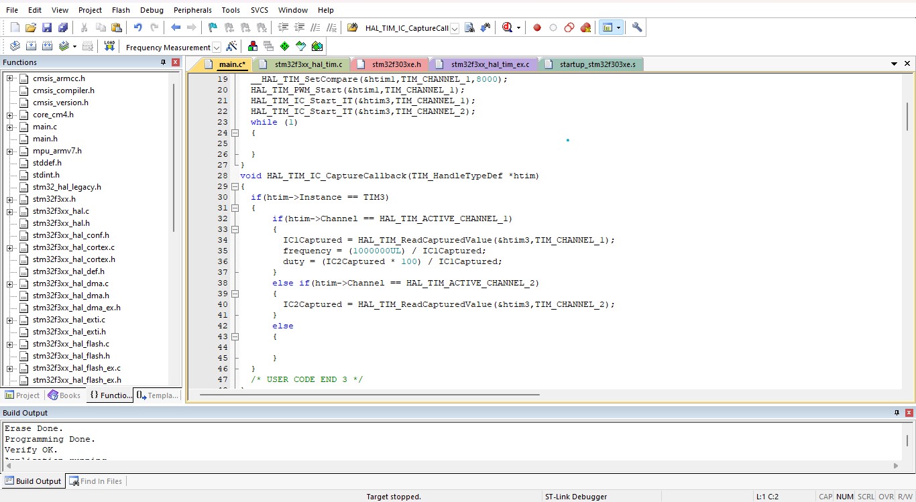Navigate backwards with the blue arrow
This screenshot has height=502, width=916.
[x=176, y=27]
